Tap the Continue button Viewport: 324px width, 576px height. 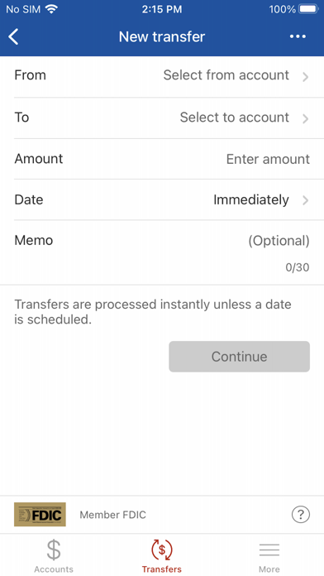tap(239, 357)
